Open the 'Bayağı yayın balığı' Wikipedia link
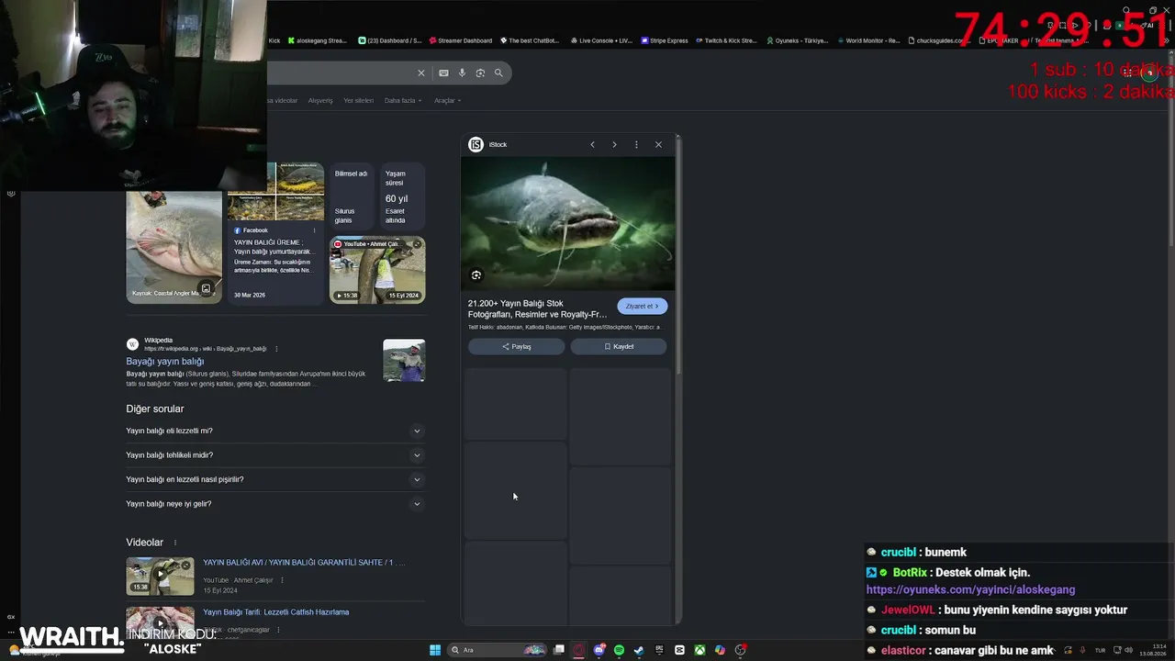 point(165,362)
